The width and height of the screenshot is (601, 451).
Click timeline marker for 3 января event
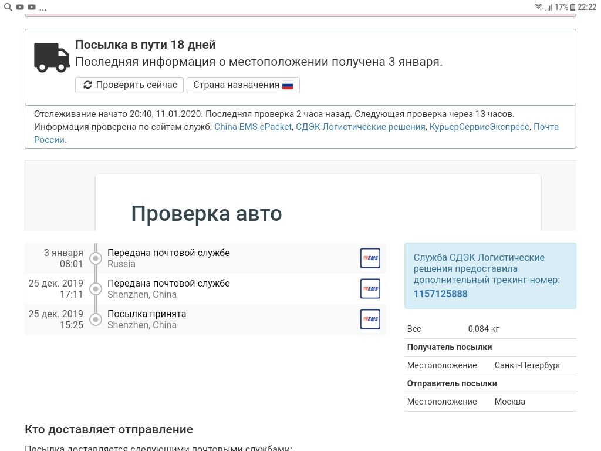pos(96,258)
